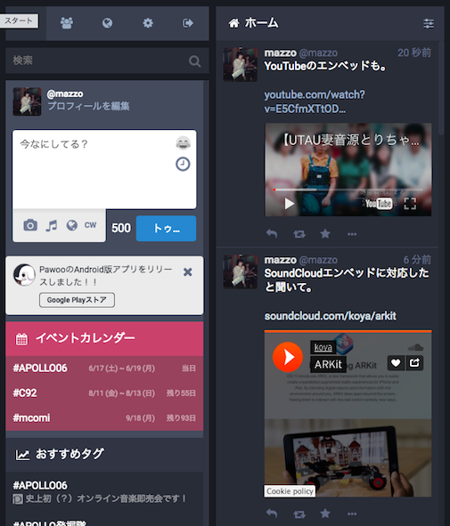Viewport: 450px width, 526px height.
Task: Select the スタート tab
Action: click(x=19, y=21)
